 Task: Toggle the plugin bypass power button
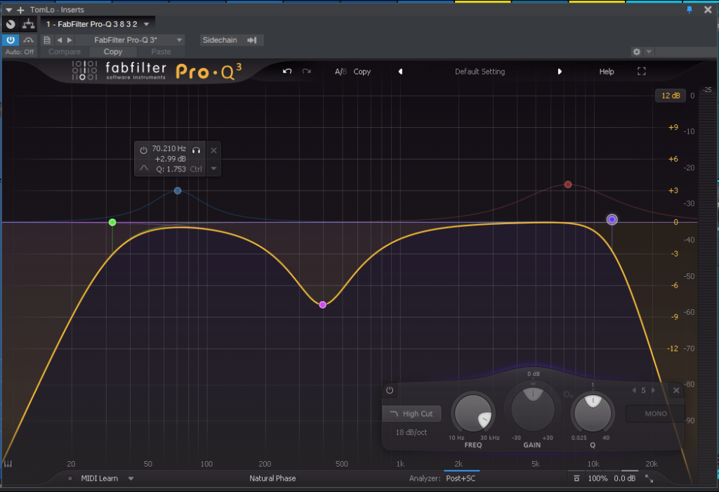pos(11,40)
